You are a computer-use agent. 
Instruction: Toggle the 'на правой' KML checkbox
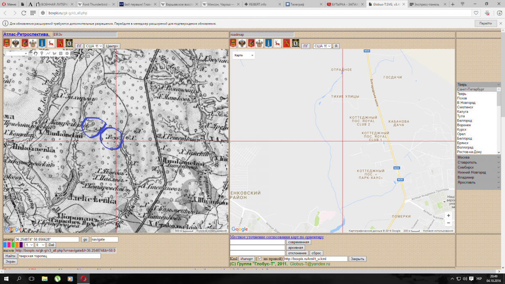coord(260,259)
